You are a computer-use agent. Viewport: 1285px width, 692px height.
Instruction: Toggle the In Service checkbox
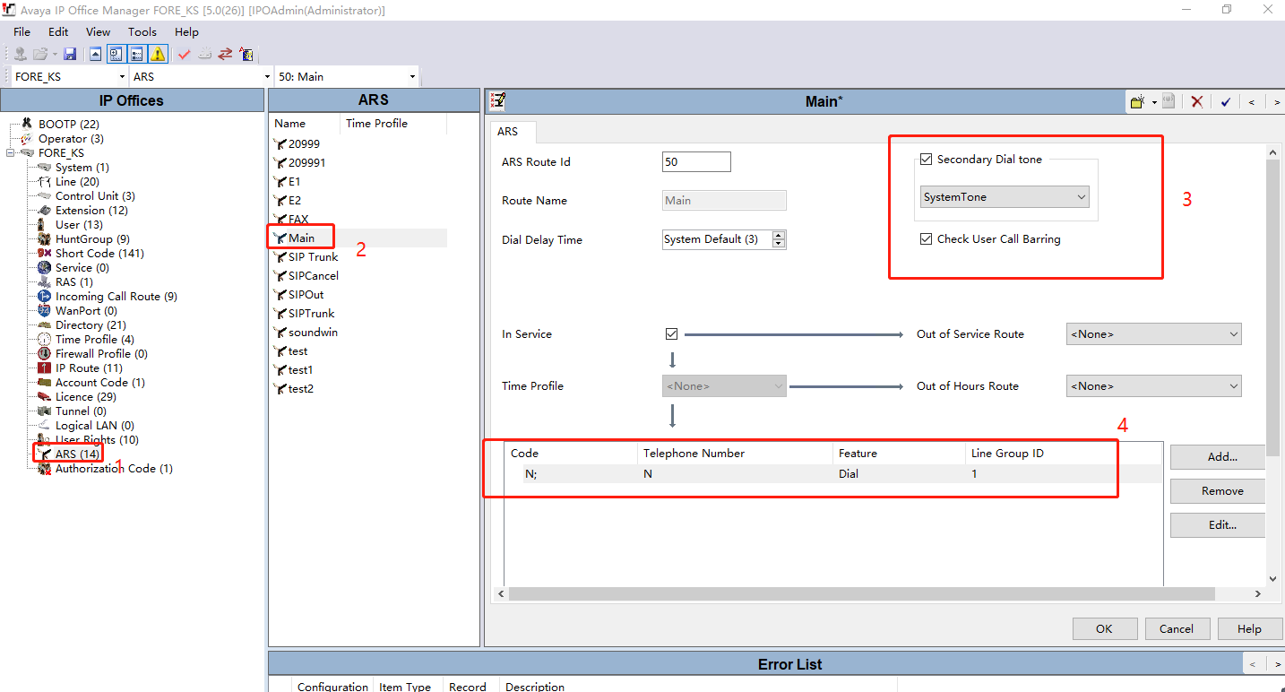[x=672, y=334]
